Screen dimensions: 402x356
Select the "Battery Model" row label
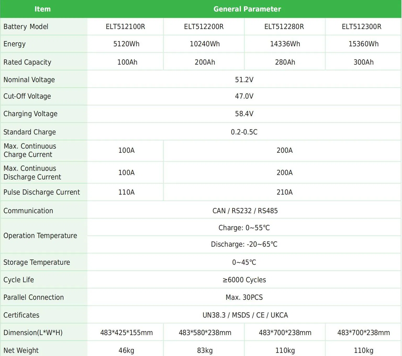(26, 27)
